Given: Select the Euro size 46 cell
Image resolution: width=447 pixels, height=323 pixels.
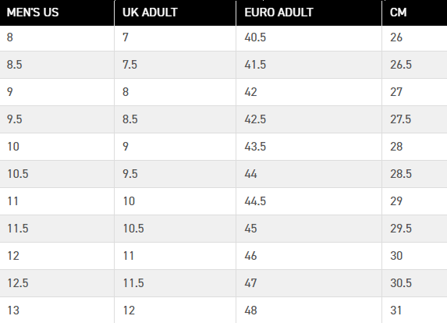Looking at the screenshot, I should [x=309, y=256].
